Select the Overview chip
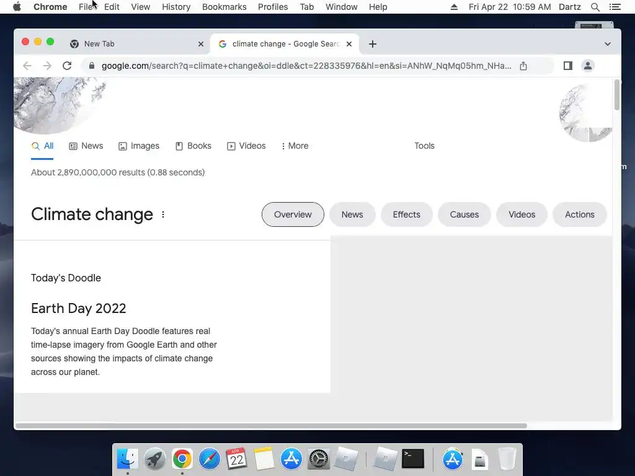 tap(293, 214)
